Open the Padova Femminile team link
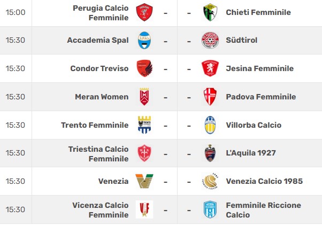 tap(261, 97)
